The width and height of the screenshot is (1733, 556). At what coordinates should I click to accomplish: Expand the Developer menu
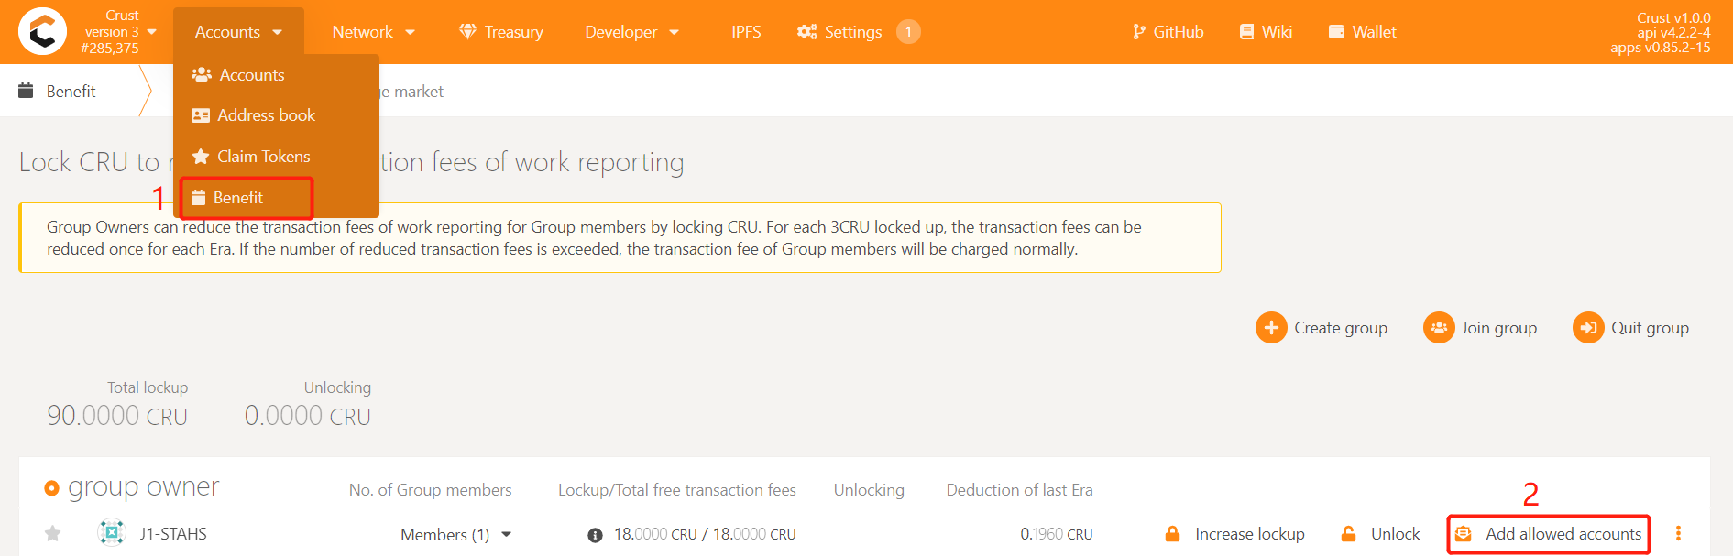click(x=632, y=32)
